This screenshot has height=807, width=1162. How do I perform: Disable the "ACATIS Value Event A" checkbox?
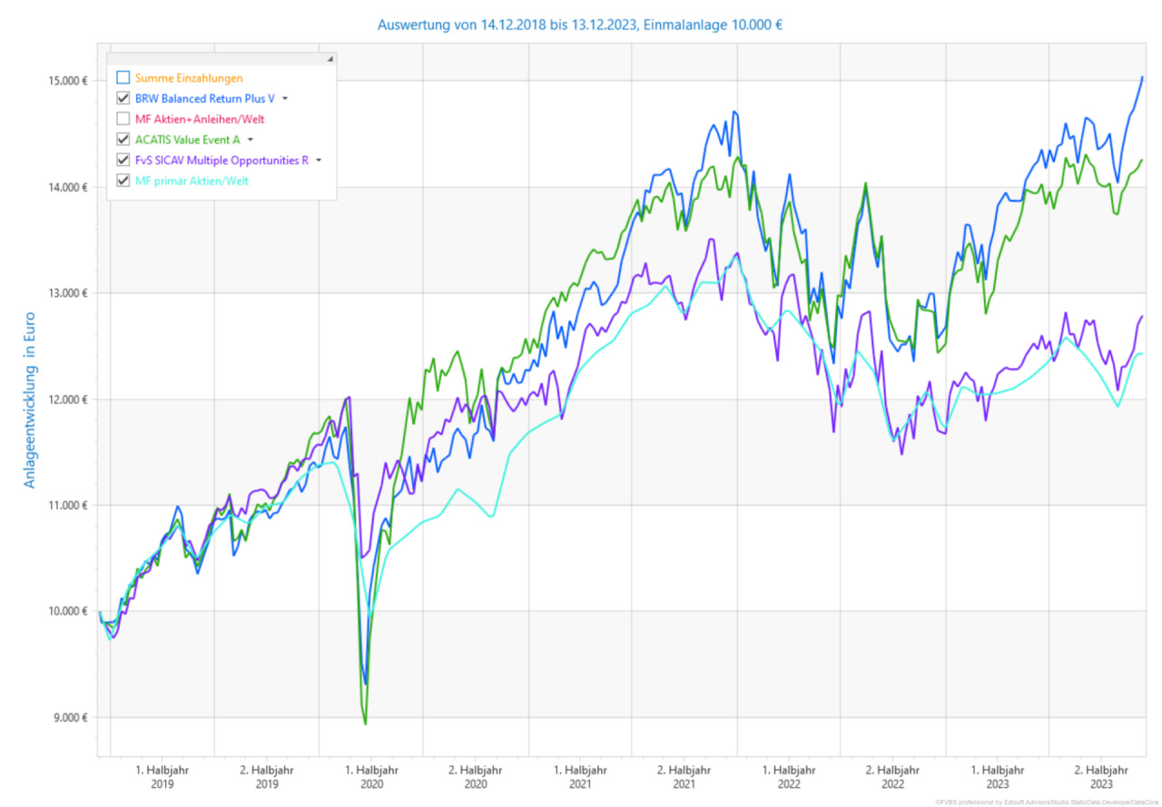coord(122,139)
